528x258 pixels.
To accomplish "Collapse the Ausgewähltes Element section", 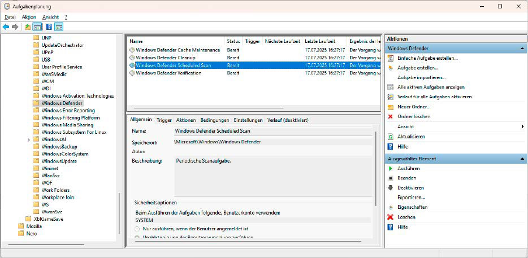I will click(x=522, y=159).
